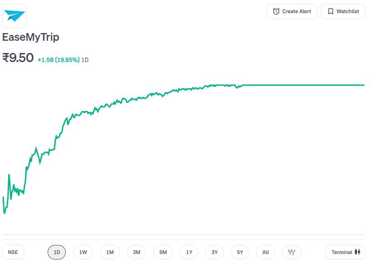View the 5Y chart period

pyautogui.click(x=240, y=252)
